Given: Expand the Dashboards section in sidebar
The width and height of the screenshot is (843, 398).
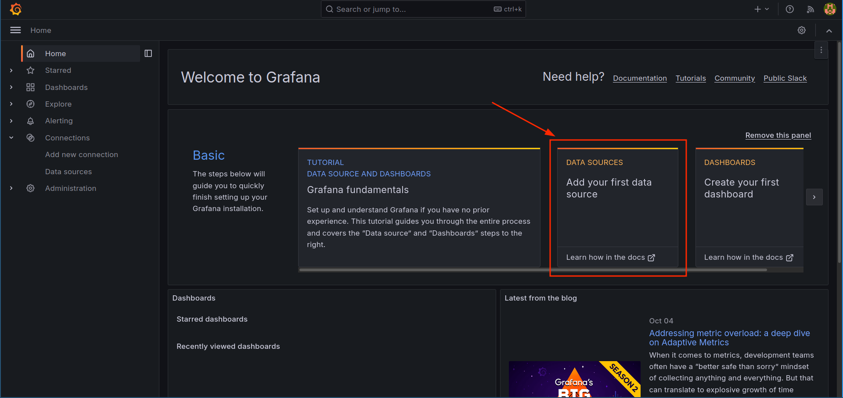Looking at the screenshot, I should click(x=11, y=87).
